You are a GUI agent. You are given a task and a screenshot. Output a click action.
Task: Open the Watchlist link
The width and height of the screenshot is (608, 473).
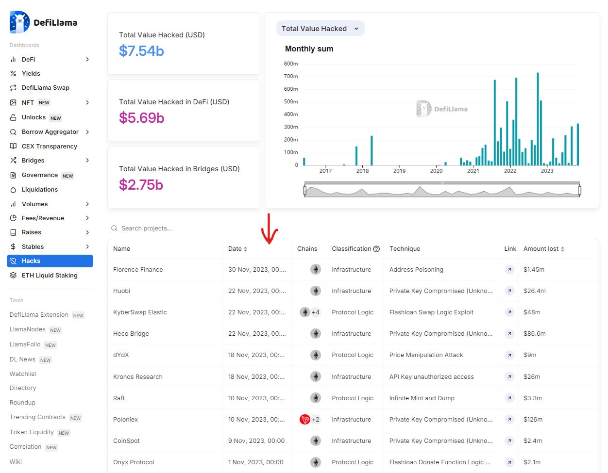tap(23, 374)
